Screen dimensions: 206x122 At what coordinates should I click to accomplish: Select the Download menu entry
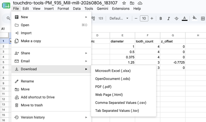pyautogui.click(x=51, y=69)
